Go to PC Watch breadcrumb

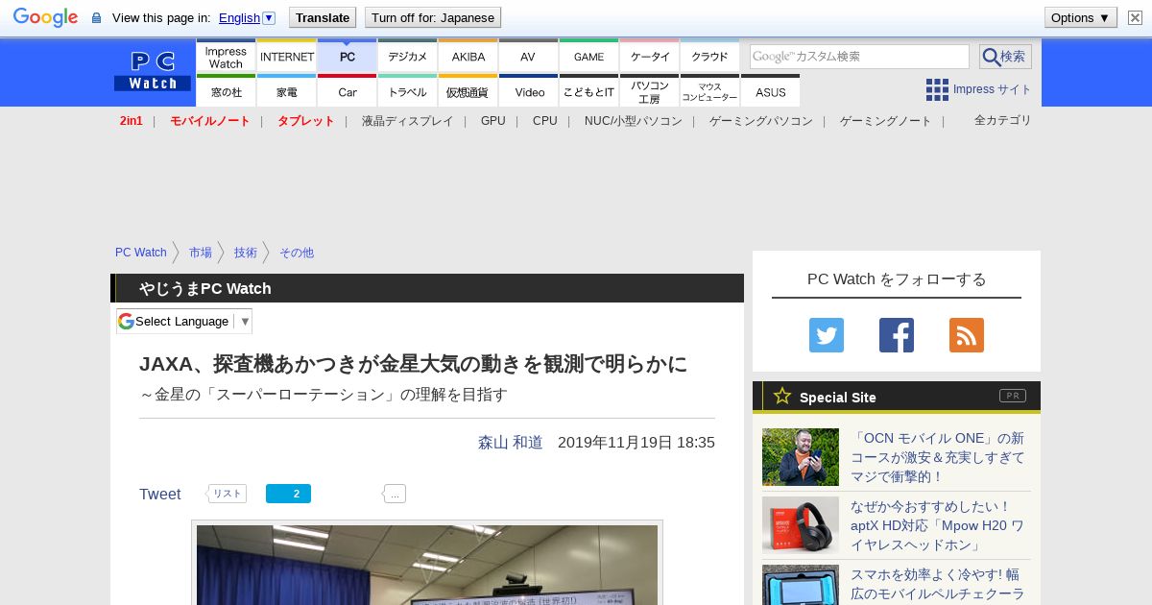[x=141, y=253]
